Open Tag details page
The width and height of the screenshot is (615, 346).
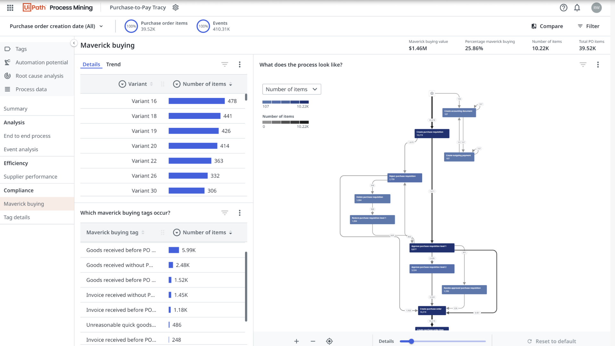[x=17, y=217]
